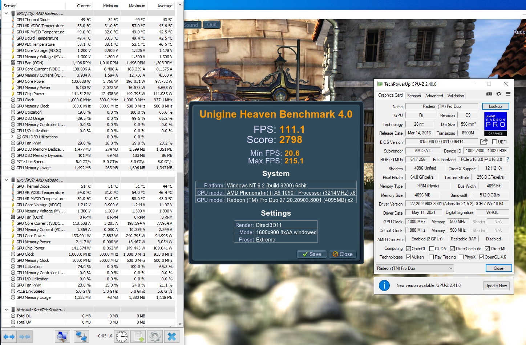This screenshot has height=345, width=526.
Task: Click the BIOS Version field in GPU-Z
Action: coord(442,142)
